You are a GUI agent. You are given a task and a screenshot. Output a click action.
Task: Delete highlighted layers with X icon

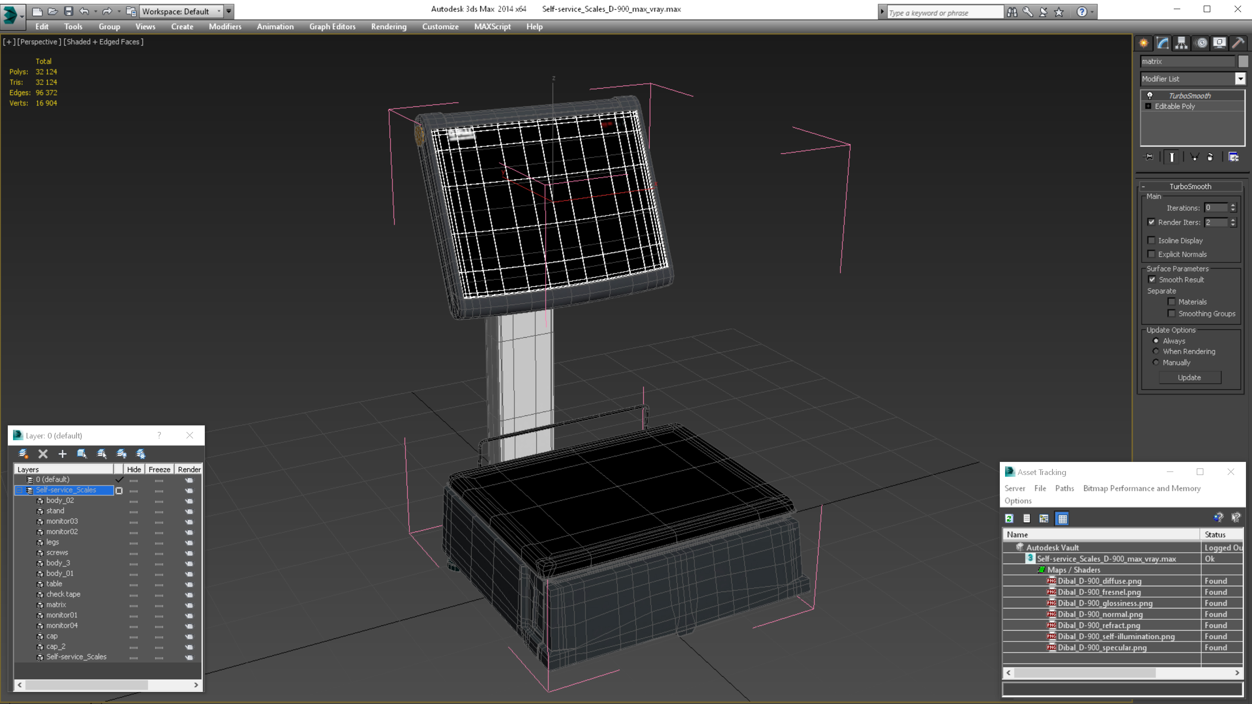(43, 453)
